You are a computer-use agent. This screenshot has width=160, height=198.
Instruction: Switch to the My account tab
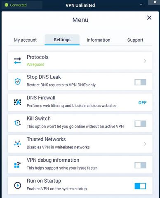(x=25, y=40)
